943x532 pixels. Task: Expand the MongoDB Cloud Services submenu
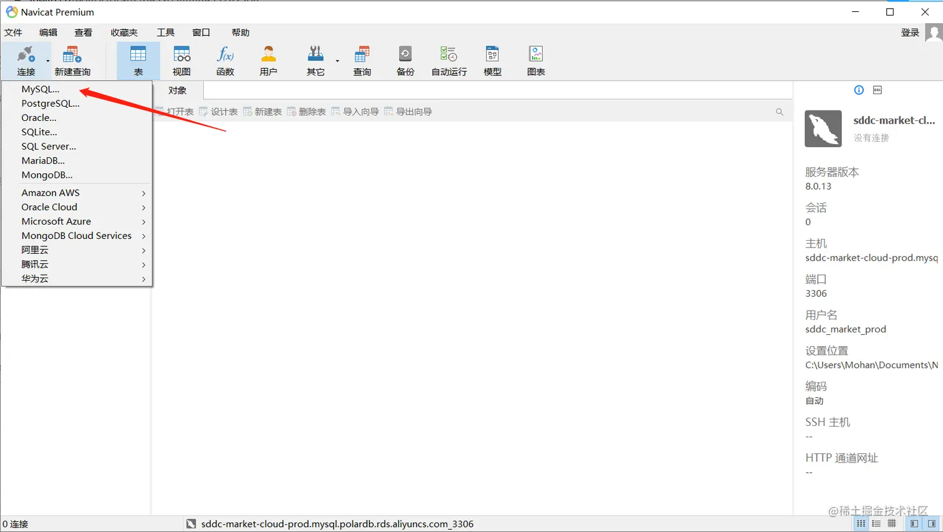(77, 236)
